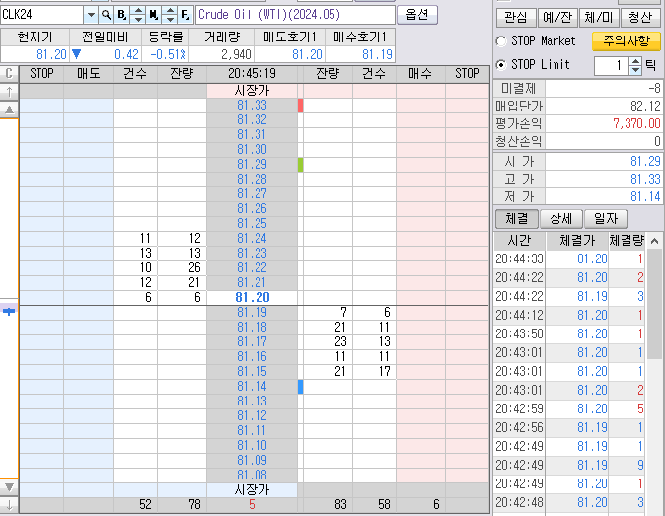Open the 관심 watchlist button
The height and width of the screenshot is (516, 665).
point(516,18)
